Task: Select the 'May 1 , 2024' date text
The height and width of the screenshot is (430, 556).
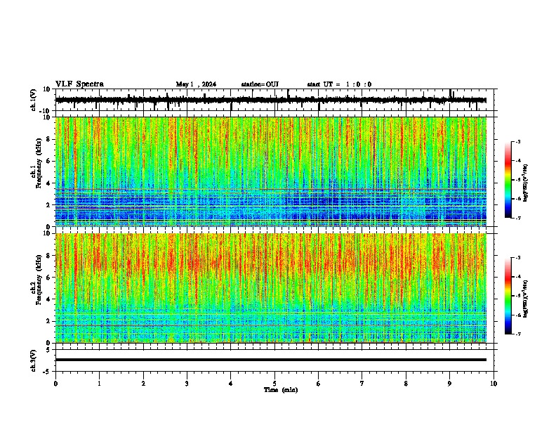Action: point(196,84)
